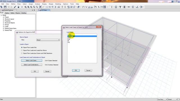Click Named Plots in the model tree
Viewport: 180px width, 101px height.
point(8,30)
